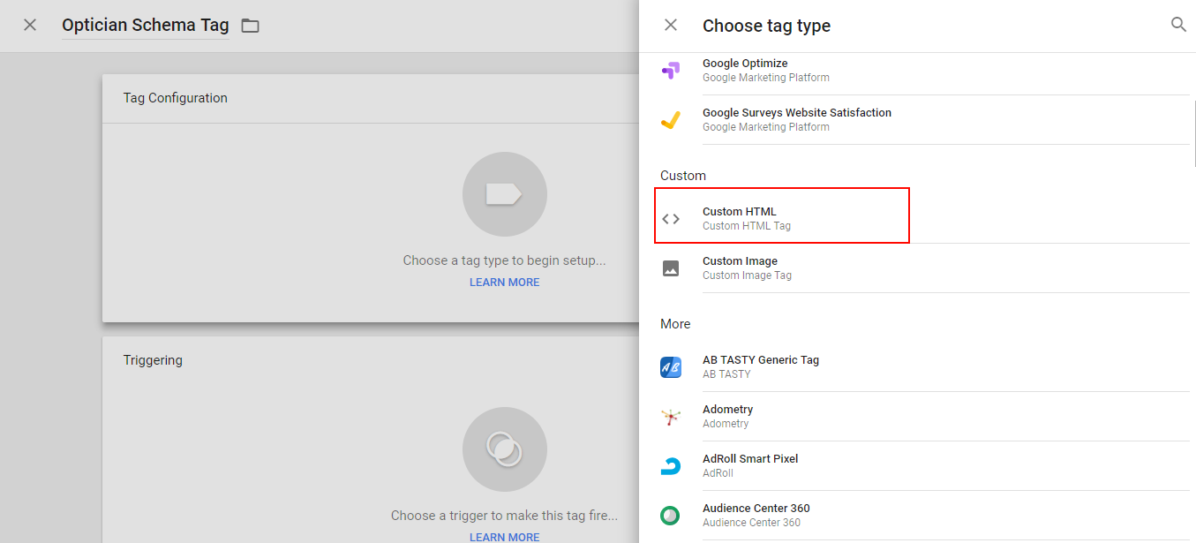The width and height of the screenshot is (1196, 543).
Task: Click the Triggering section header
Action: point(153,359)
